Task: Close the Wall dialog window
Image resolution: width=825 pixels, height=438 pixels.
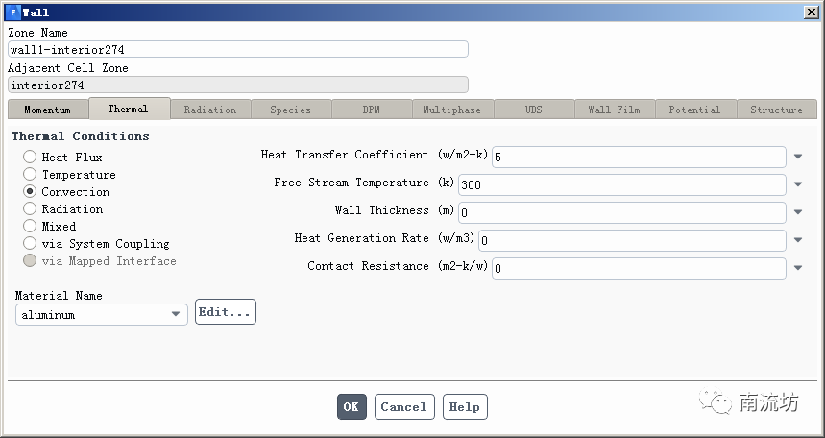Action: click(x=811, y=12)
